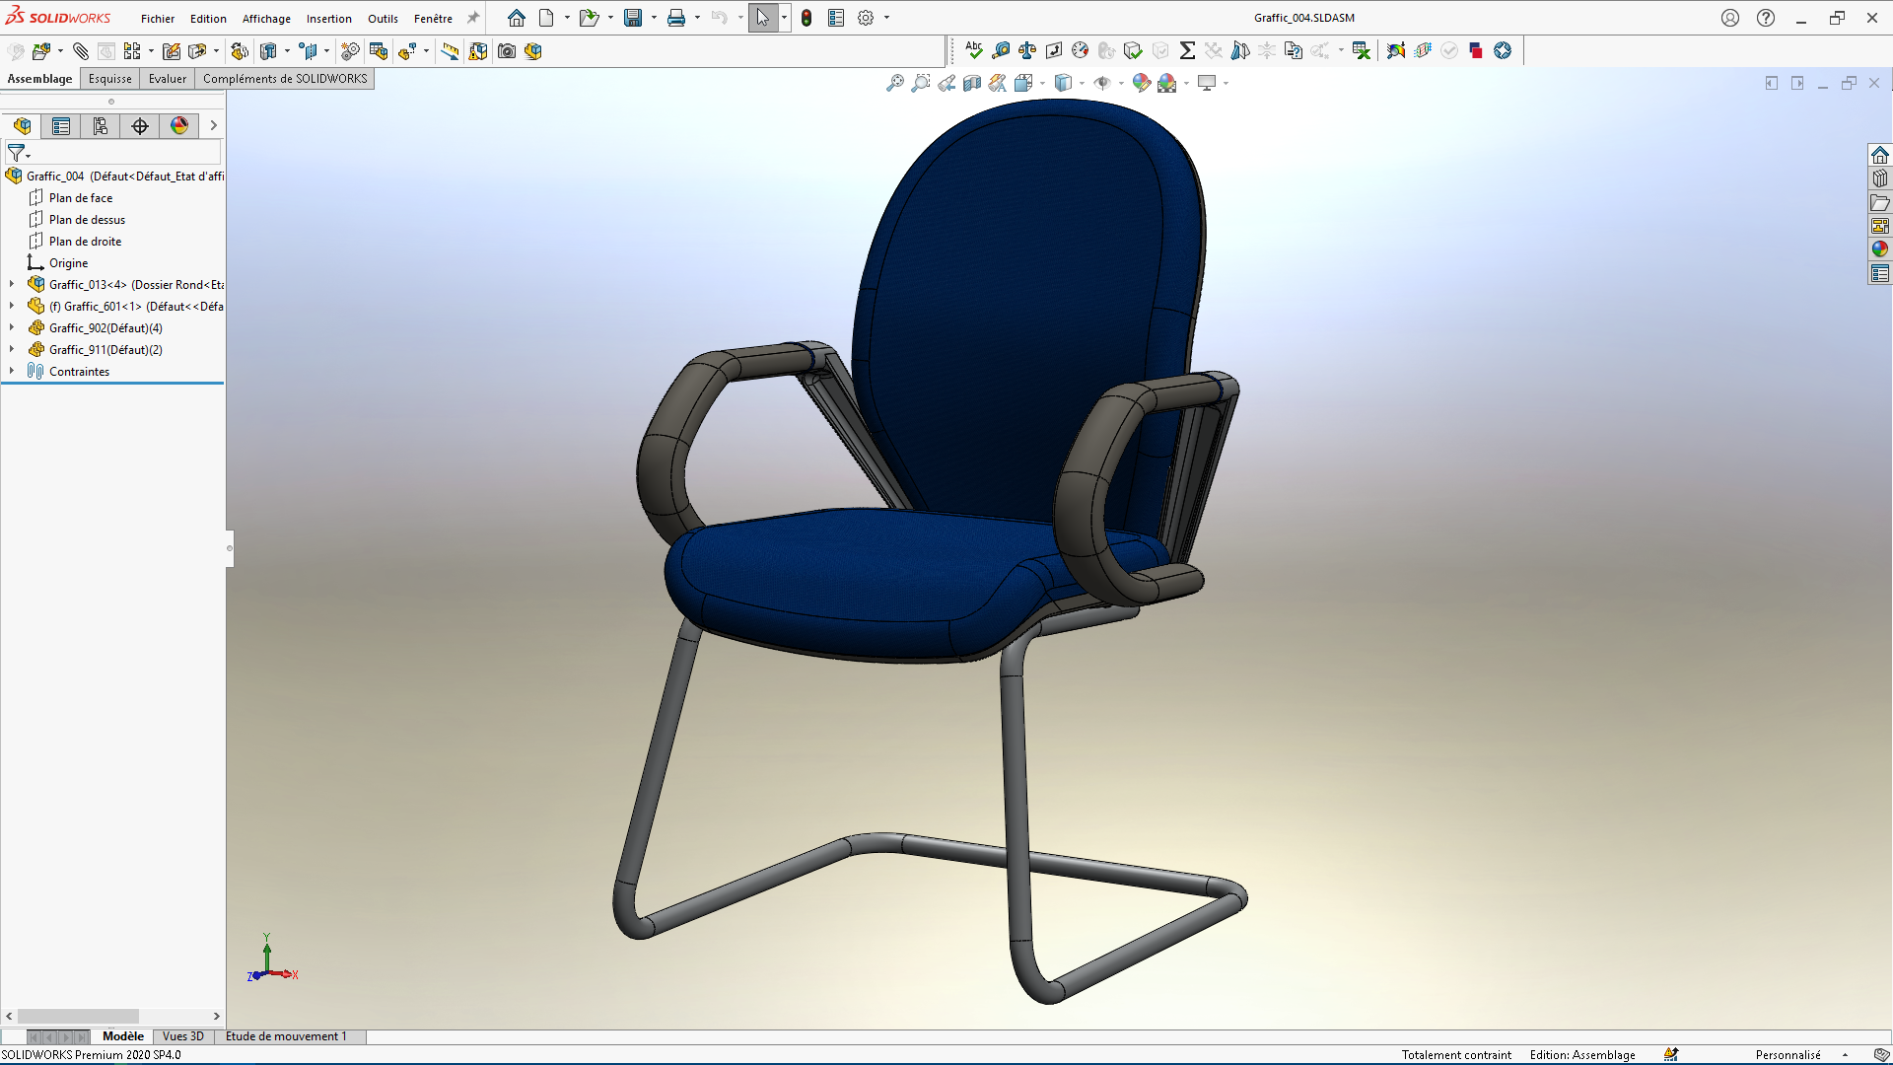Toggle the Select arrow tool
Image resolution: width=1893 pixels, height=1065 pixels.
tap(763, 18)
